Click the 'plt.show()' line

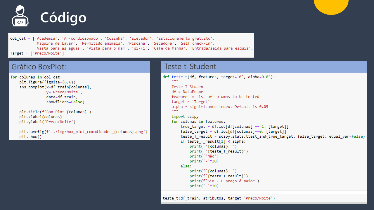click(x=31, y=136)
